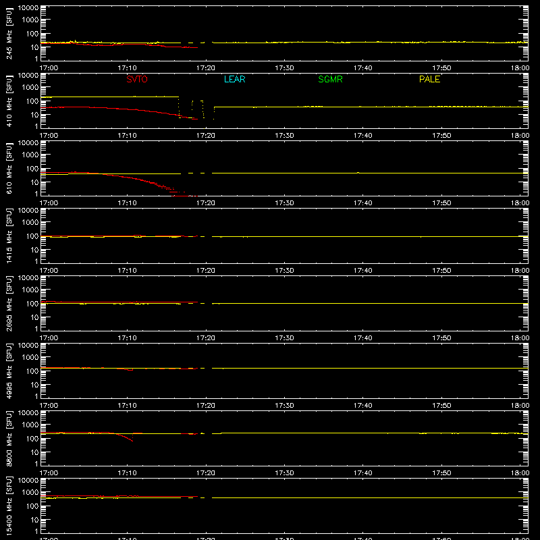Select the 245 MHz [SFU] axis label
Image resolution: width=540 pixels, height=540 pixels.
tap(9, 33)
